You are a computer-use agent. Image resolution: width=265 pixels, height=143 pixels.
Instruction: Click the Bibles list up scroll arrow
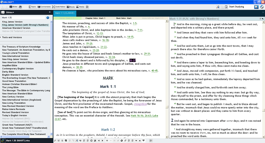pyautogui.click(x=51, y=22)
